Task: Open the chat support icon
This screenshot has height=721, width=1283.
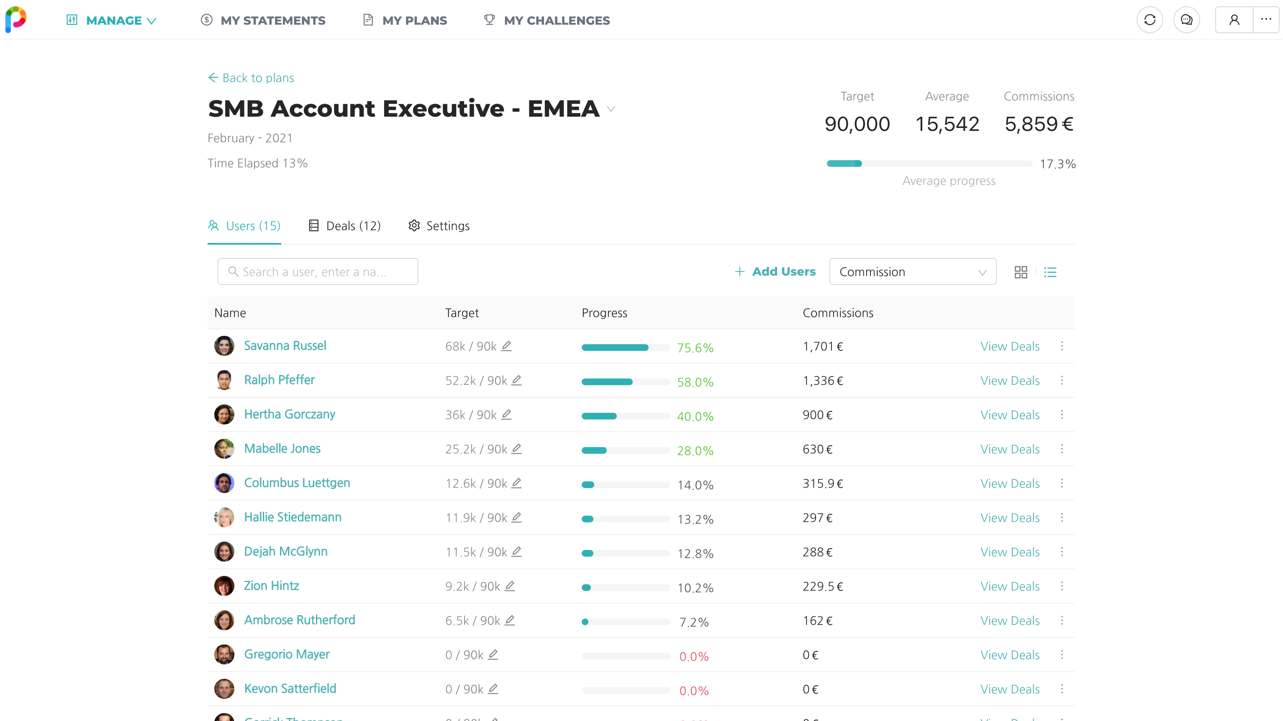Action: (x=1186, y=20)
